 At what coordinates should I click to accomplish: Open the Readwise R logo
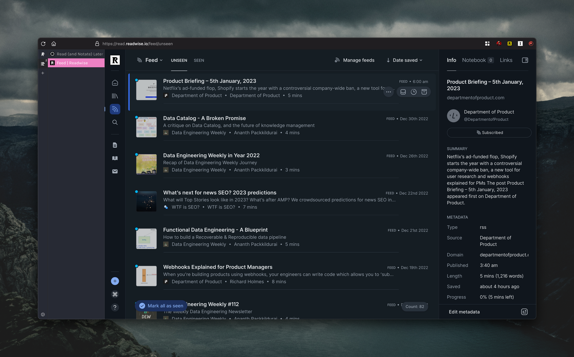pyautogui.click(x=115, y=60)
